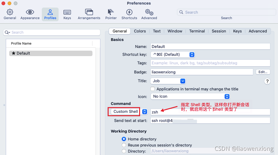Click the badge Edit... button
The image size is (278, 155).
tap(263, 72)
